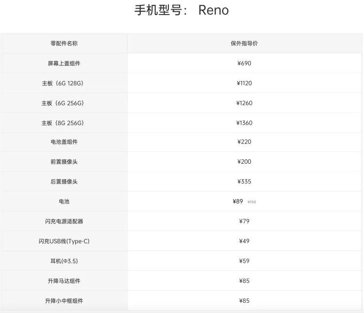Click the struck-through original battery price
Screen dimensions: 364x313
252,202
